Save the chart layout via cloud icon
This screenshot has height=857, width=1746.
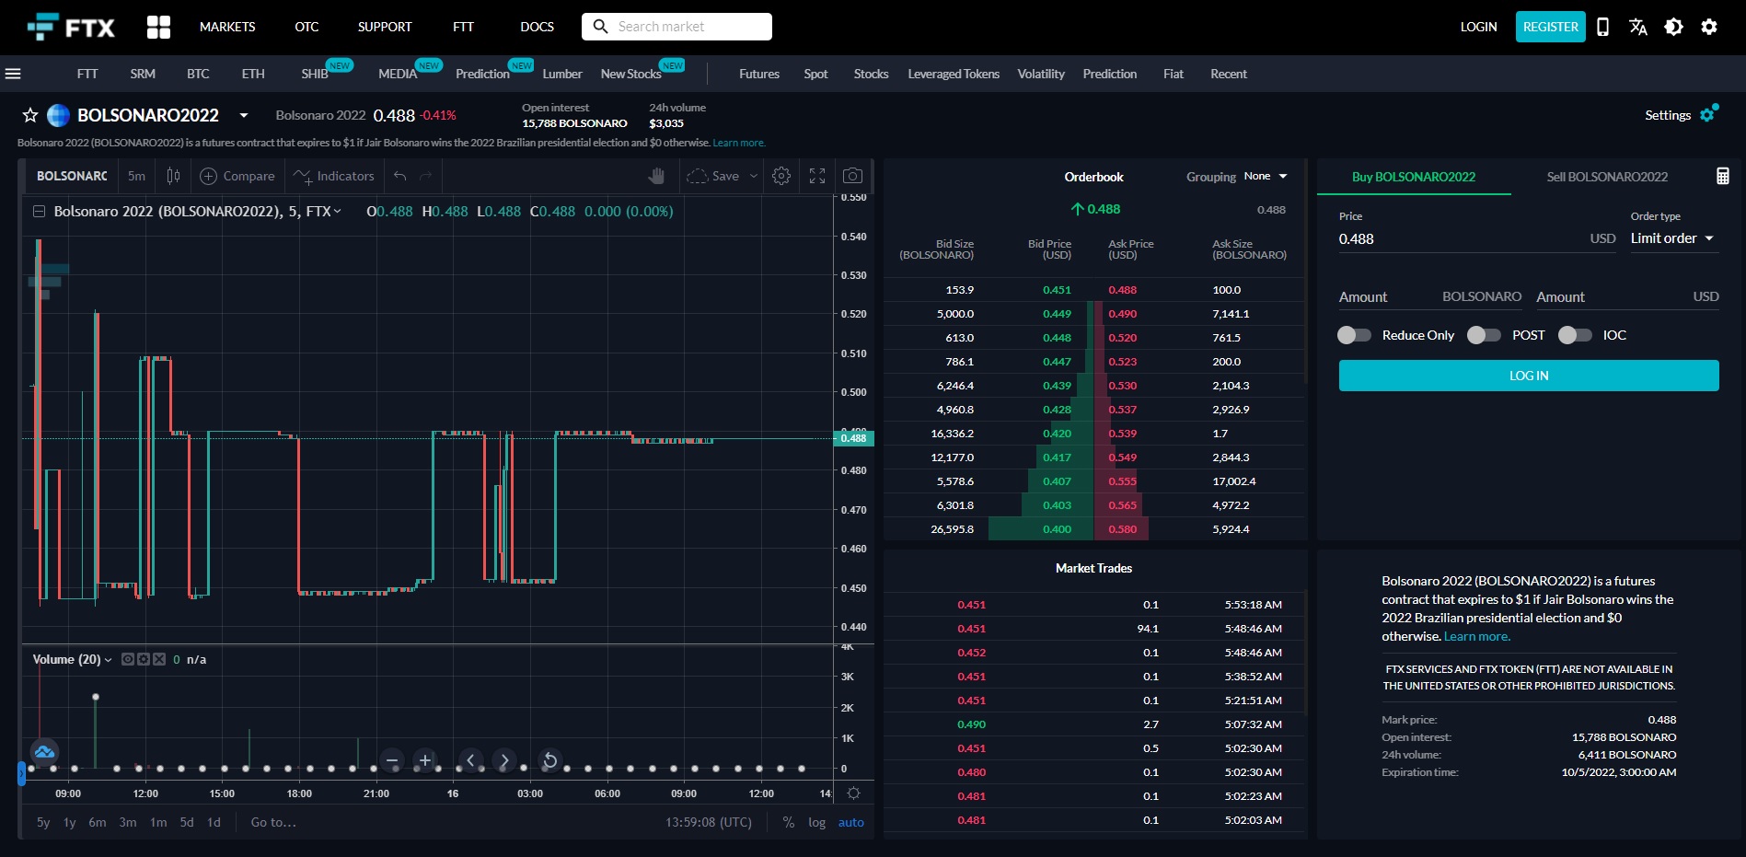point(713,176)
